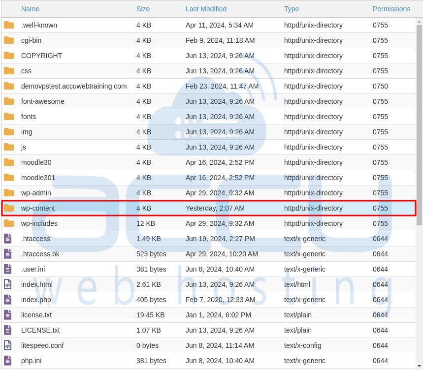Click the litespeed.conf file icon
This screenshot has height=370, width=423.
pyautogui.click(x=8, y=345)
